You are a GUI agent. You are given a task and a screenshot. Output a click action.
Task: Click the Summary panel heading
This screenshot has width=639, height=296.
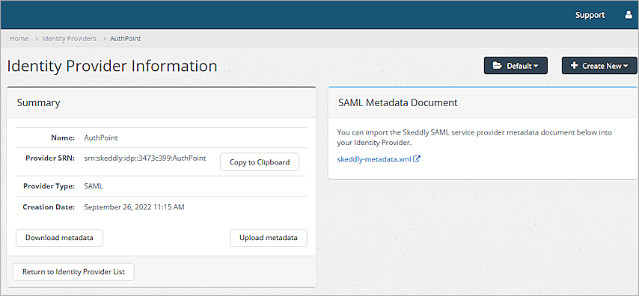(38, 102)
